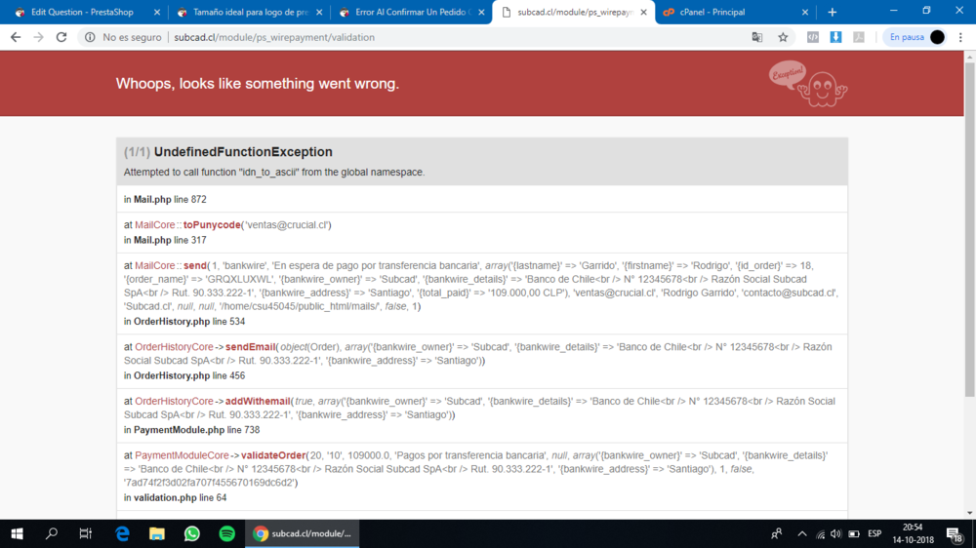The image size is (976, 548).
Task: Click the scrollbar up arrow
Action: 970,57
